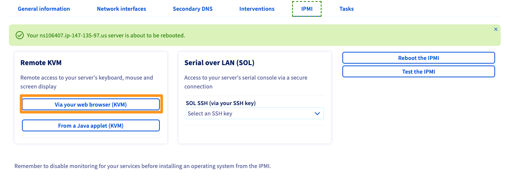The image size is (507, 185).
Task: View the Interventions tab
Action: [x=257, y=9]
